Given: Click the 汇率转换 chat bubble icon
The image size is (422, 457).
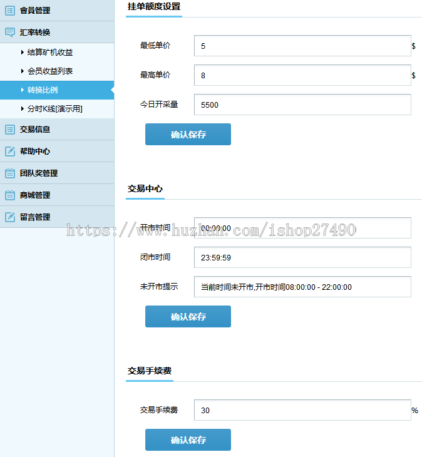Looking at the screenshot, I should pyautogui.click(x=10, y=33).
